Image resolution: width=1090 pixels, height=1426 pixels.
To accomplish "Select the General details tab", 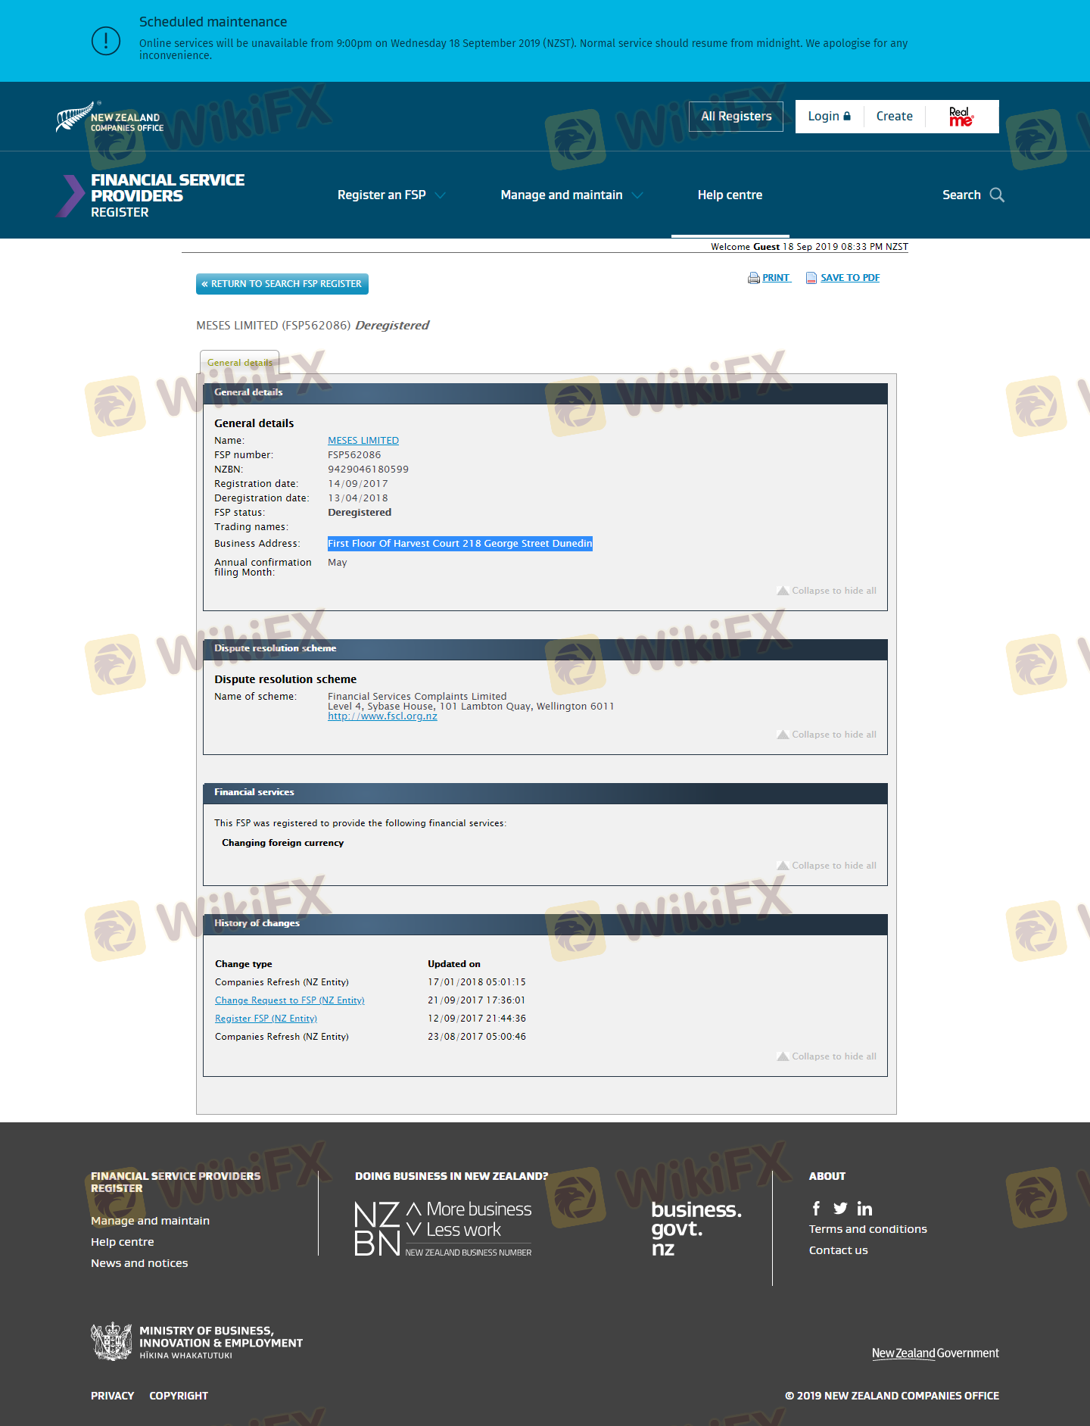I will [x=239, y=363].
